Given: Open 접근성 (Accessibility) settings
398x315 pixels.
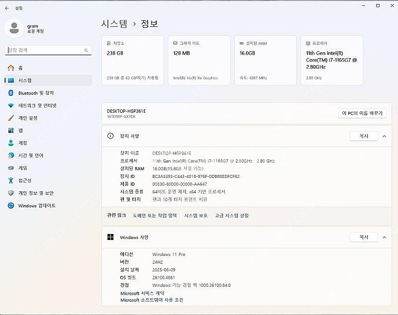Looking at the screenshot, I should (25, 180).
